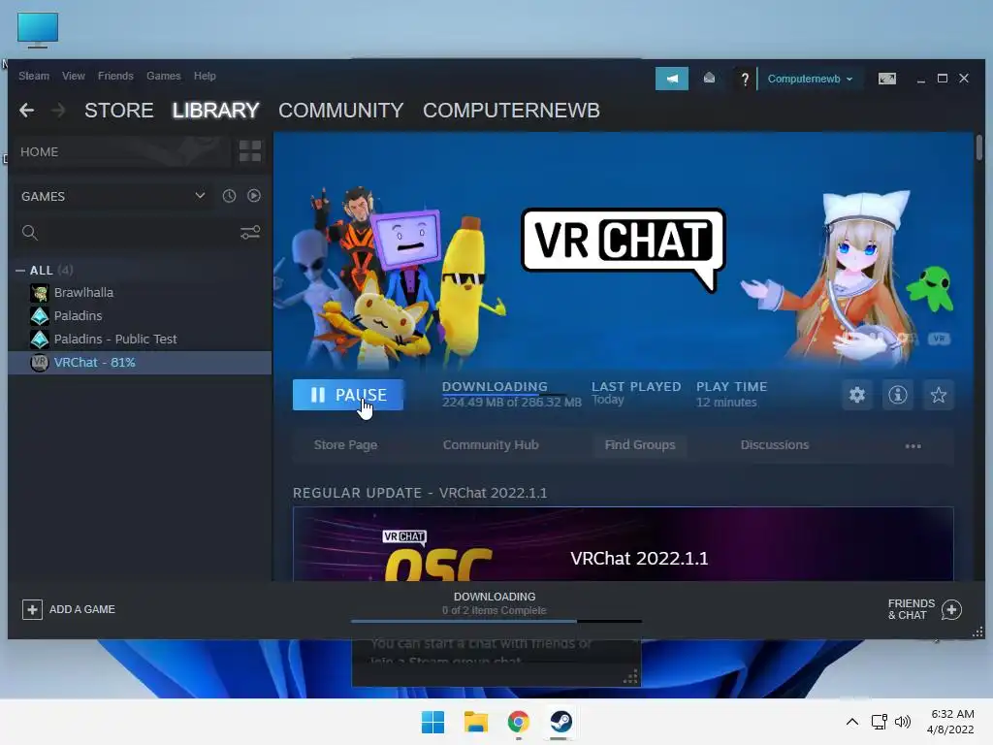Open VRChat Store Page link

[x=346, y=444]
